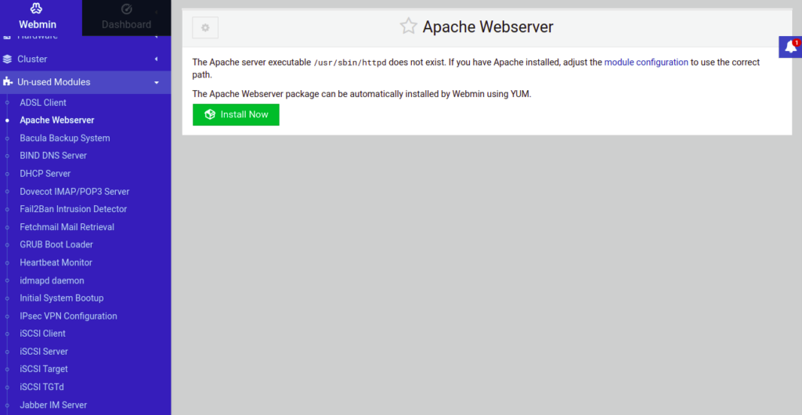Click the Dashboard gauge icon
This screenshot has width=802, height=415.
point(126,9)
